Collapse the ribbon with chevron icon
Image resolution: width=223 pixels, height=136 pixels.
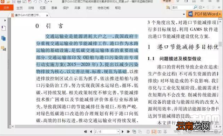[219, 7]
